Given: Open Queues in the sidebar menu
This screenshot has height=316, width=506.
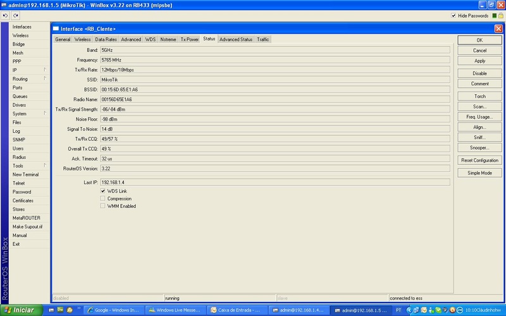Looking at the screenshot, I should 29,96.
